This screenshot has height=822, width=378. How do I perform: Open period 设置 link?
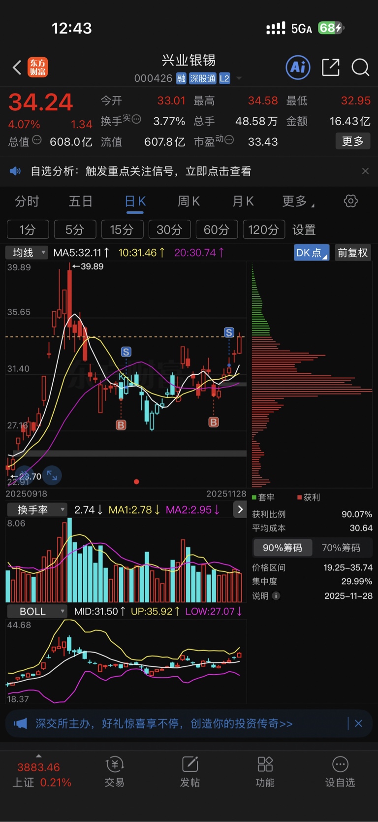click(304, 230)
